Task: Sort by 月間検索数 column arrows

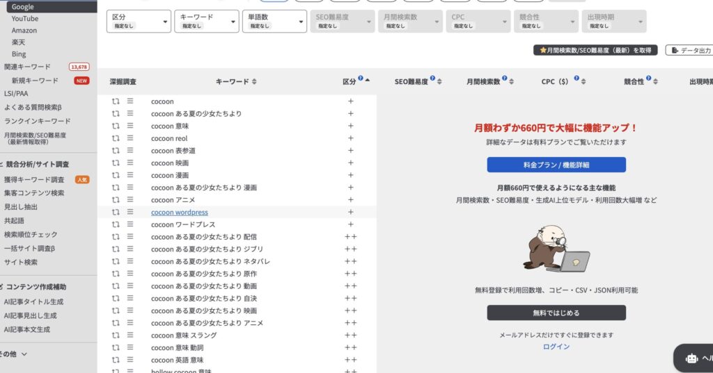Action: 512,82
